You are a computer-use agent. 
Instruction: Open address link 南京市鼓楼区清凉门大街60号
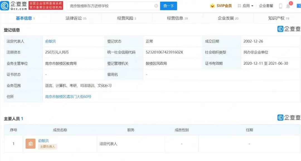click(x=69, y=97)
